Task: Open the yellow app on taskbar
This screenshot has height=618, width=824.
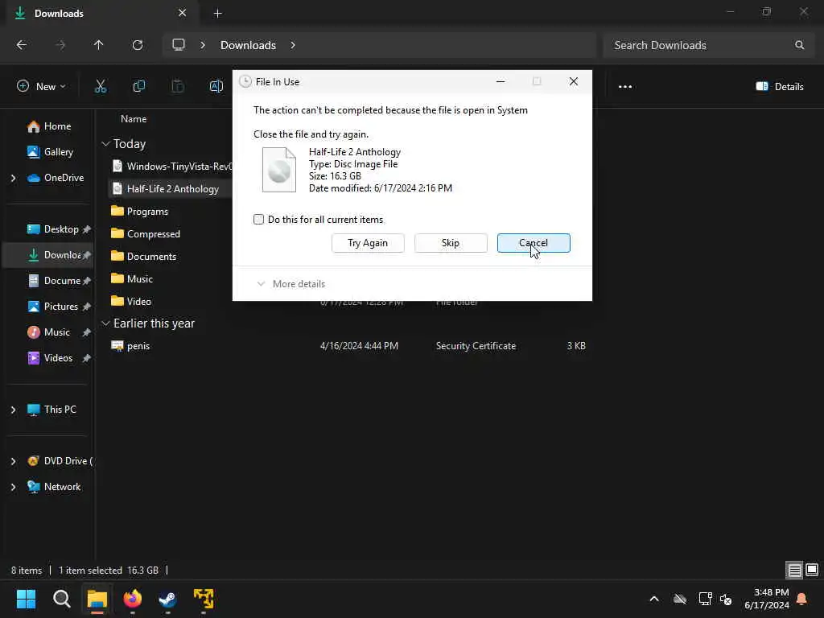Action: click(x=204, y=599)
